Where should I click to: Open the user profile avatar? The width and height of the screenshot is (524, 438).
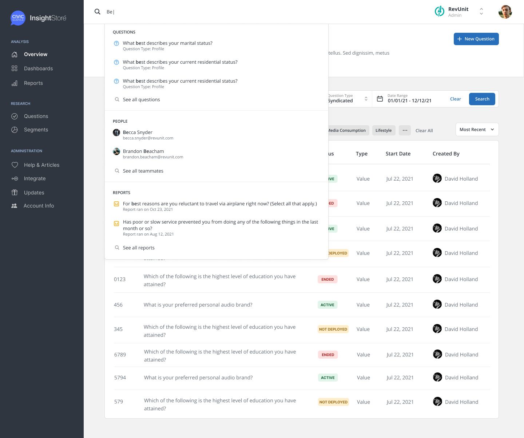click(505, 12)
